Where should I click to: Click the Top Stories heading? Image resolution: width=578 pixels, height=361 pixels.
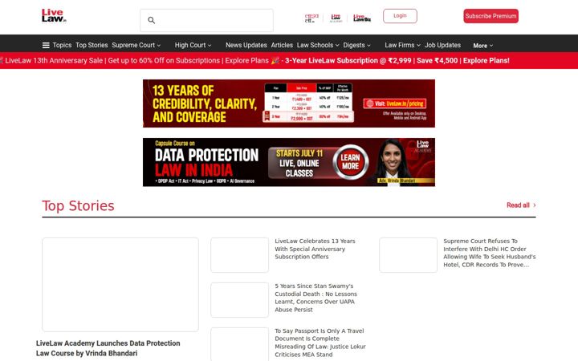tap(78, 206)
